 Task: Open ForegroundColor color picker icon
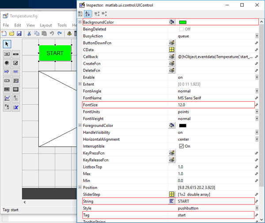[172, 125]
